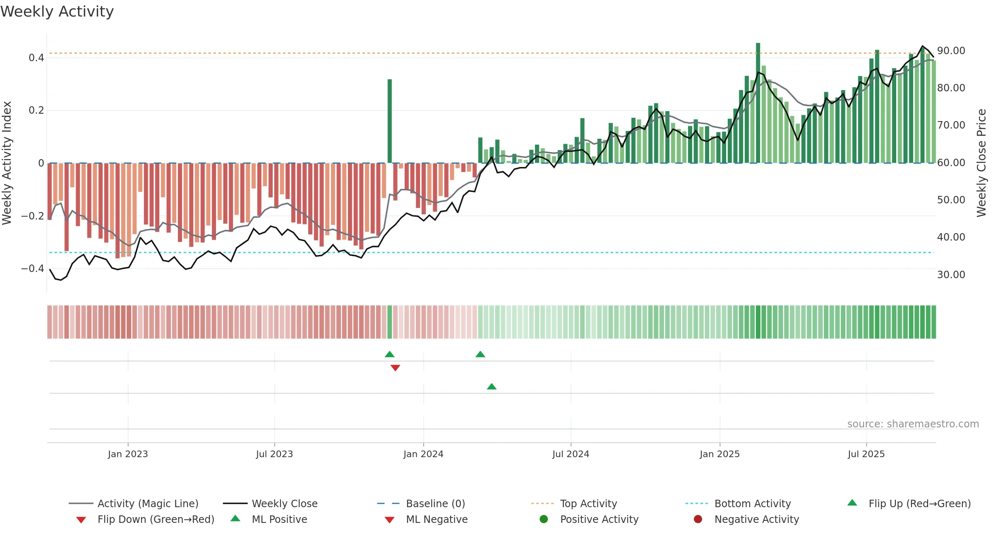Click the green Flip Up legend triangle icon
This screenshot has width=993, height=558.
click(852, 503)
